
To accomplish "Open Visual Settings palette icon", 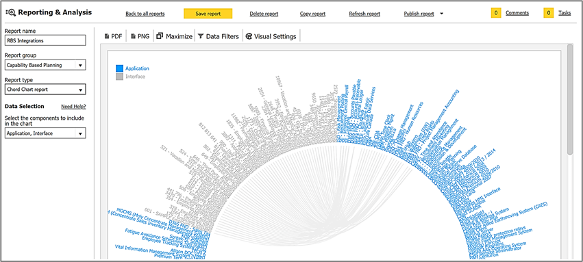I will (249, 36).
